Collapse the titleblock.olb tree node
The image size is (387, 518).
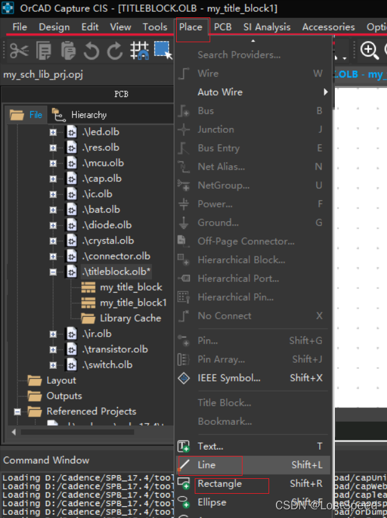click(53, 271)
